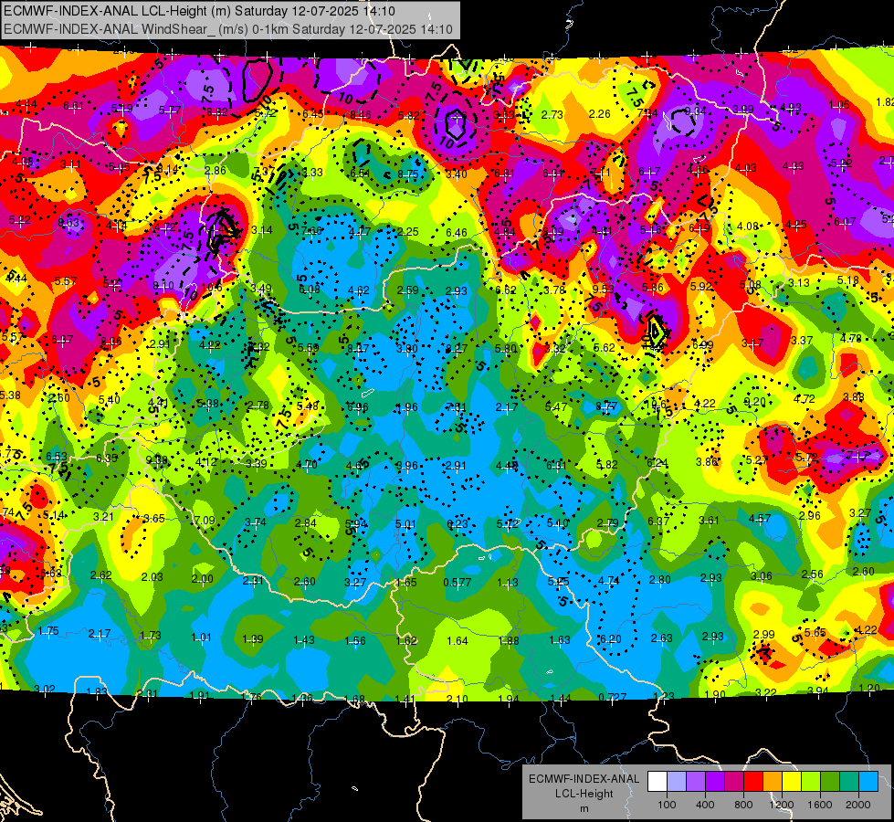
Task: Click the wind shear value 4.08
Action: [748, 227]
